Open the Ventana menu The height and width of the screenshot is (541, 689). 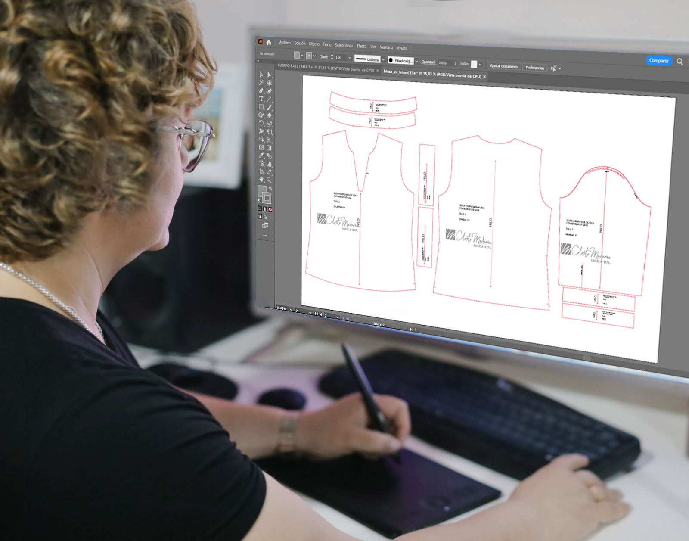click(386, 47)
